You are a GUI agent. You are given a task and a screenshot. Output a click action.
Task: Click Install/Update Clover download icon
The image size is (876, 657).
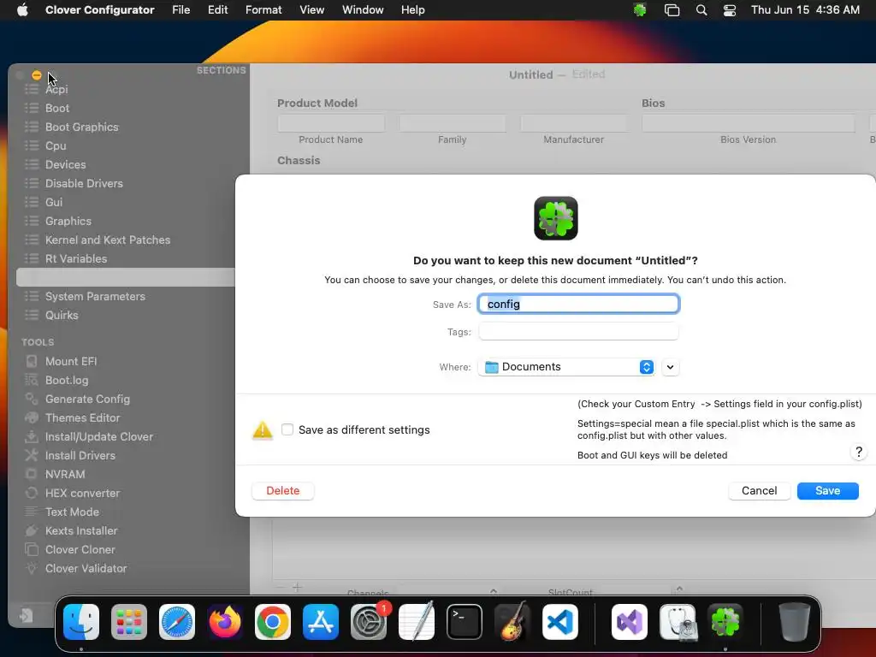tap(32, 436)
